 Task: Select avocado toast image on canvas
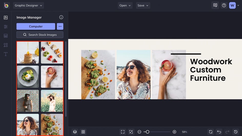(x=98, y=74)
